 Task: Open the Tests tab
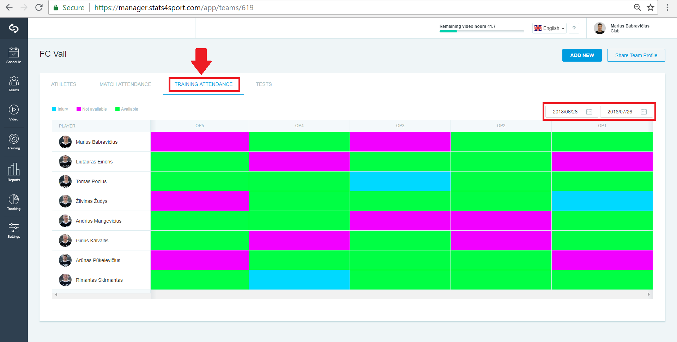[264, 84]
